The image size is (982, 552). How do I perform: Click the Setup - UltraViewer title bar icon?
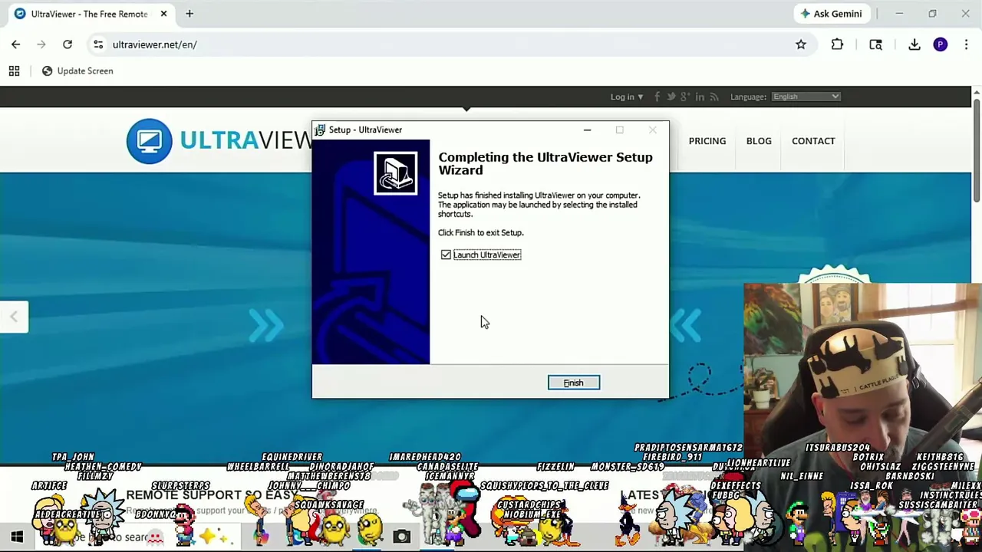(320, 130)
